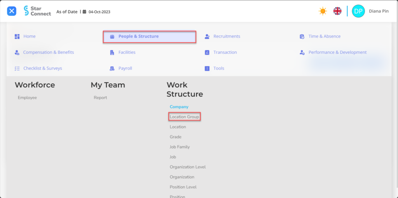Screen dimensions: 398x198
Task: Close the menu with the X icon
Action: pos(12,11)
